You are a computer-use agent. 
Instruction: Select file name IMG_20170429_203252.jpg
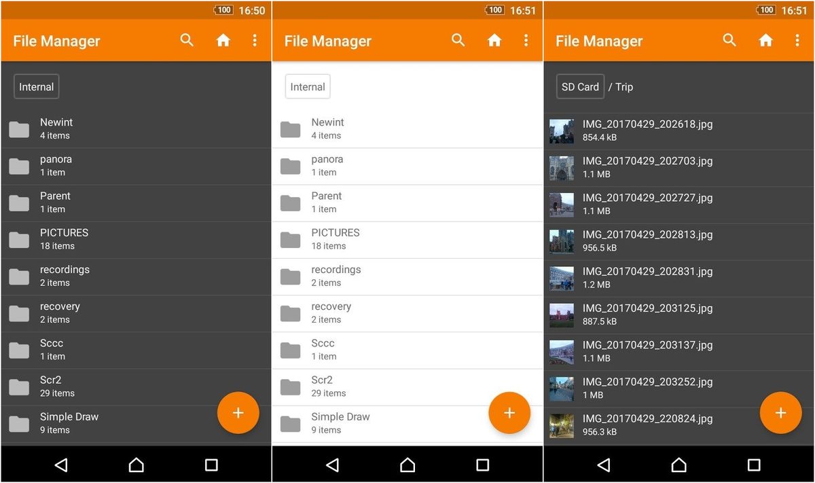click(648, 382)
